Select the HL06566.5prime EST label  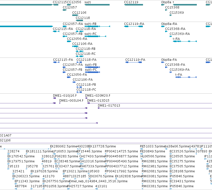[153, 156]
